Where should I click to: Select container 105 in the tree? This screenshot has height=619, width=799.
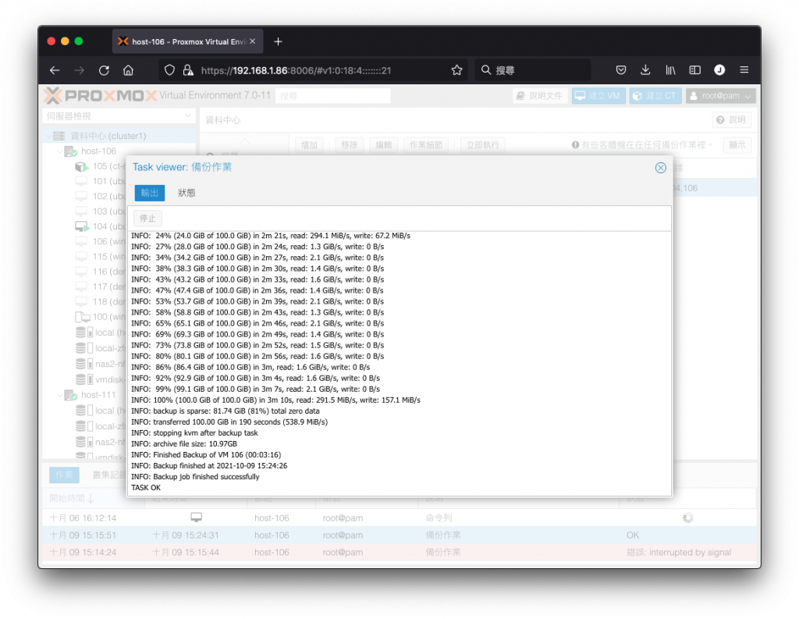point(100,166)
